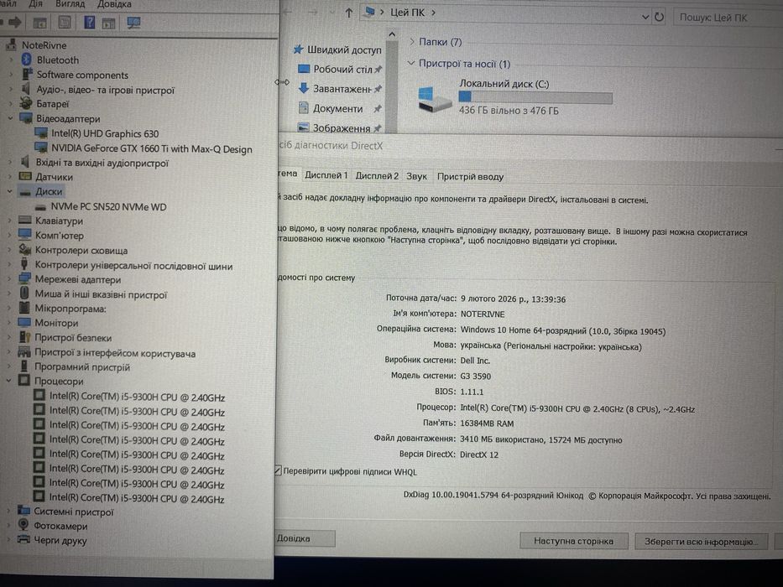Expand the Bluetooth category
The height and width of the screenshot is (587, 783).
pyautogui.click(x=11, y=60)
